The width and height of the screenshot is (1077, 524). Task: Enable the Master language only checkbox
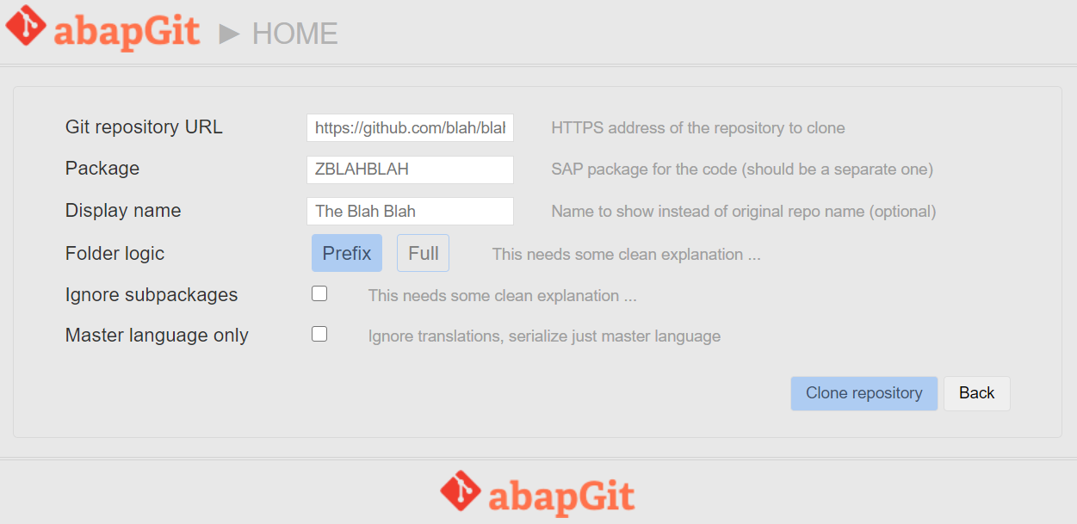coord(319,334)
